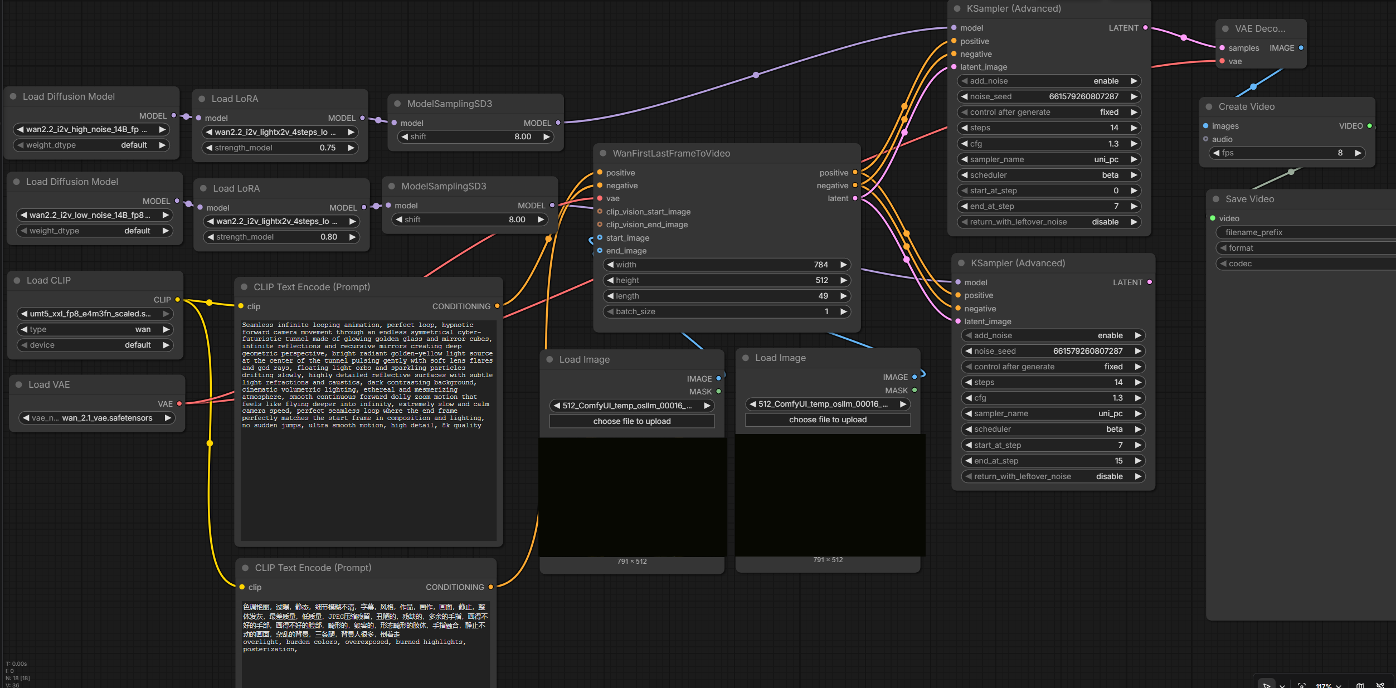The image size is (1396, 688).
Task: Click the right arrow on batch_size 1
Action: tap(844, 311)
